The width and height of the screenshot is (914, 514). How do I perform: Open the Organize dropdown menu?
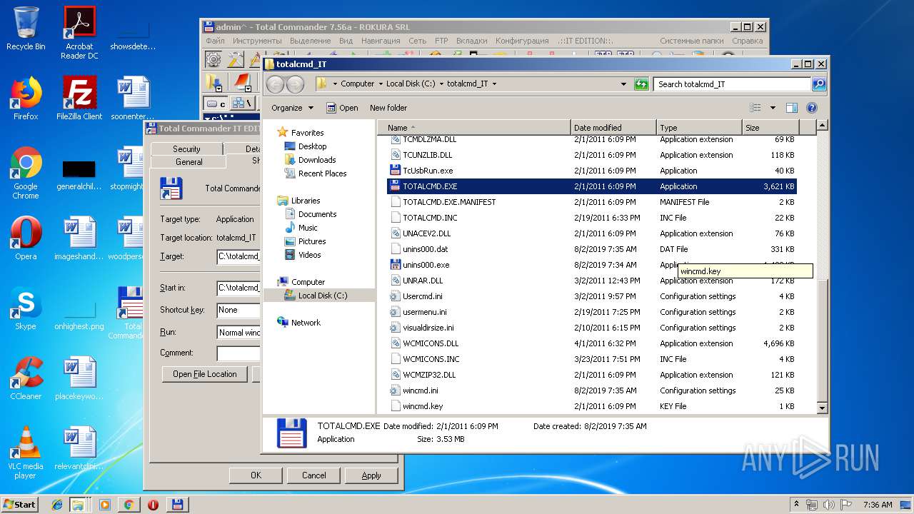[x=292, y=108]
